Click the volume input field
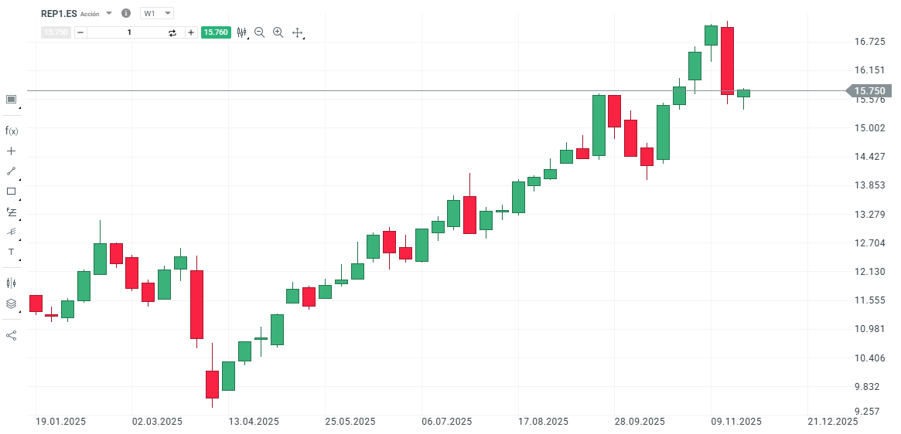 [129, 32]
